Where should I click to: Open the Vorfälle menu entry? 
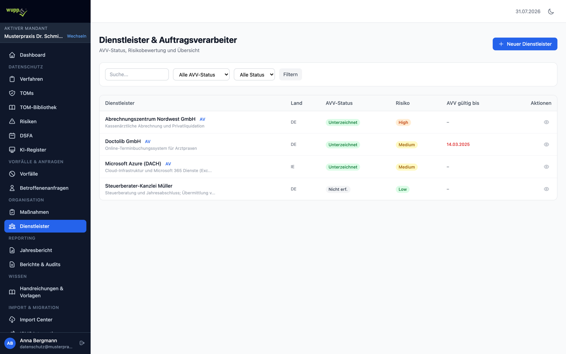45,174
